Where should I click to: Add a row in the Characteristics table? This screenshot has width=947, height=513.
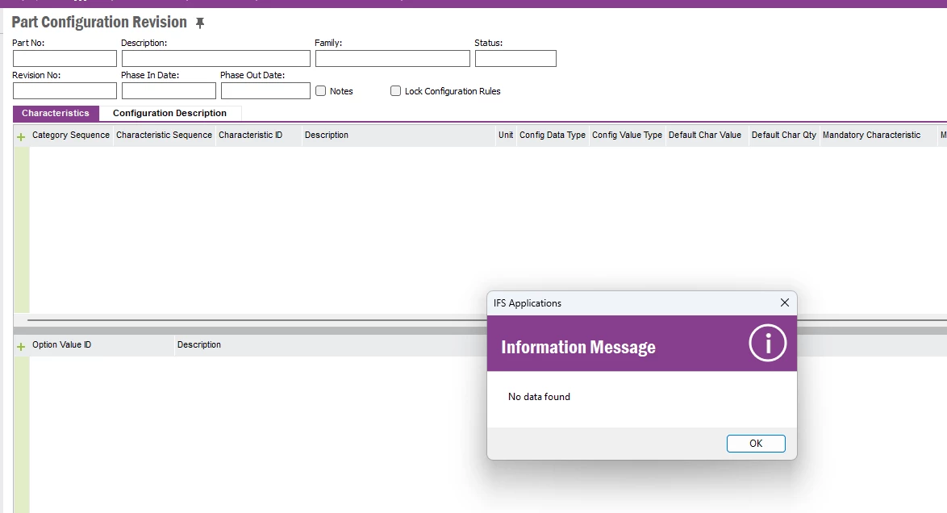[x=21, y=137]
